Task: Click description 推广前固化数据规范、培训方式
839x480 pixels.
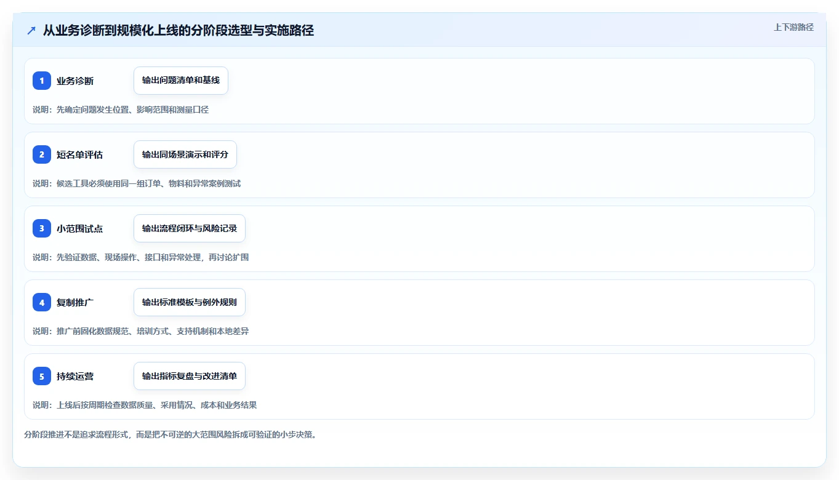Action: pos(140,331)
